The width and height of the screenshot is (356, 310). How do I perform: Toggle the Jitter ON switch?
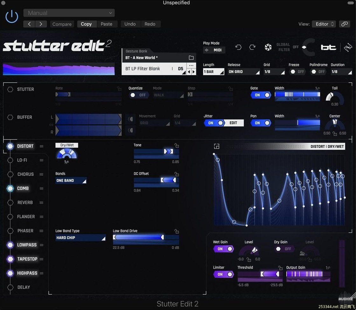pos(214,123)
